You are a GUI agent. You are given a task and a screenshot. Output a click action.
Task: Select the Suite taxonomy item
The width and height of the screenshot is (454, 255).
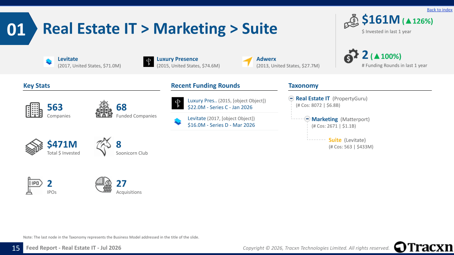tap(335, 140)
